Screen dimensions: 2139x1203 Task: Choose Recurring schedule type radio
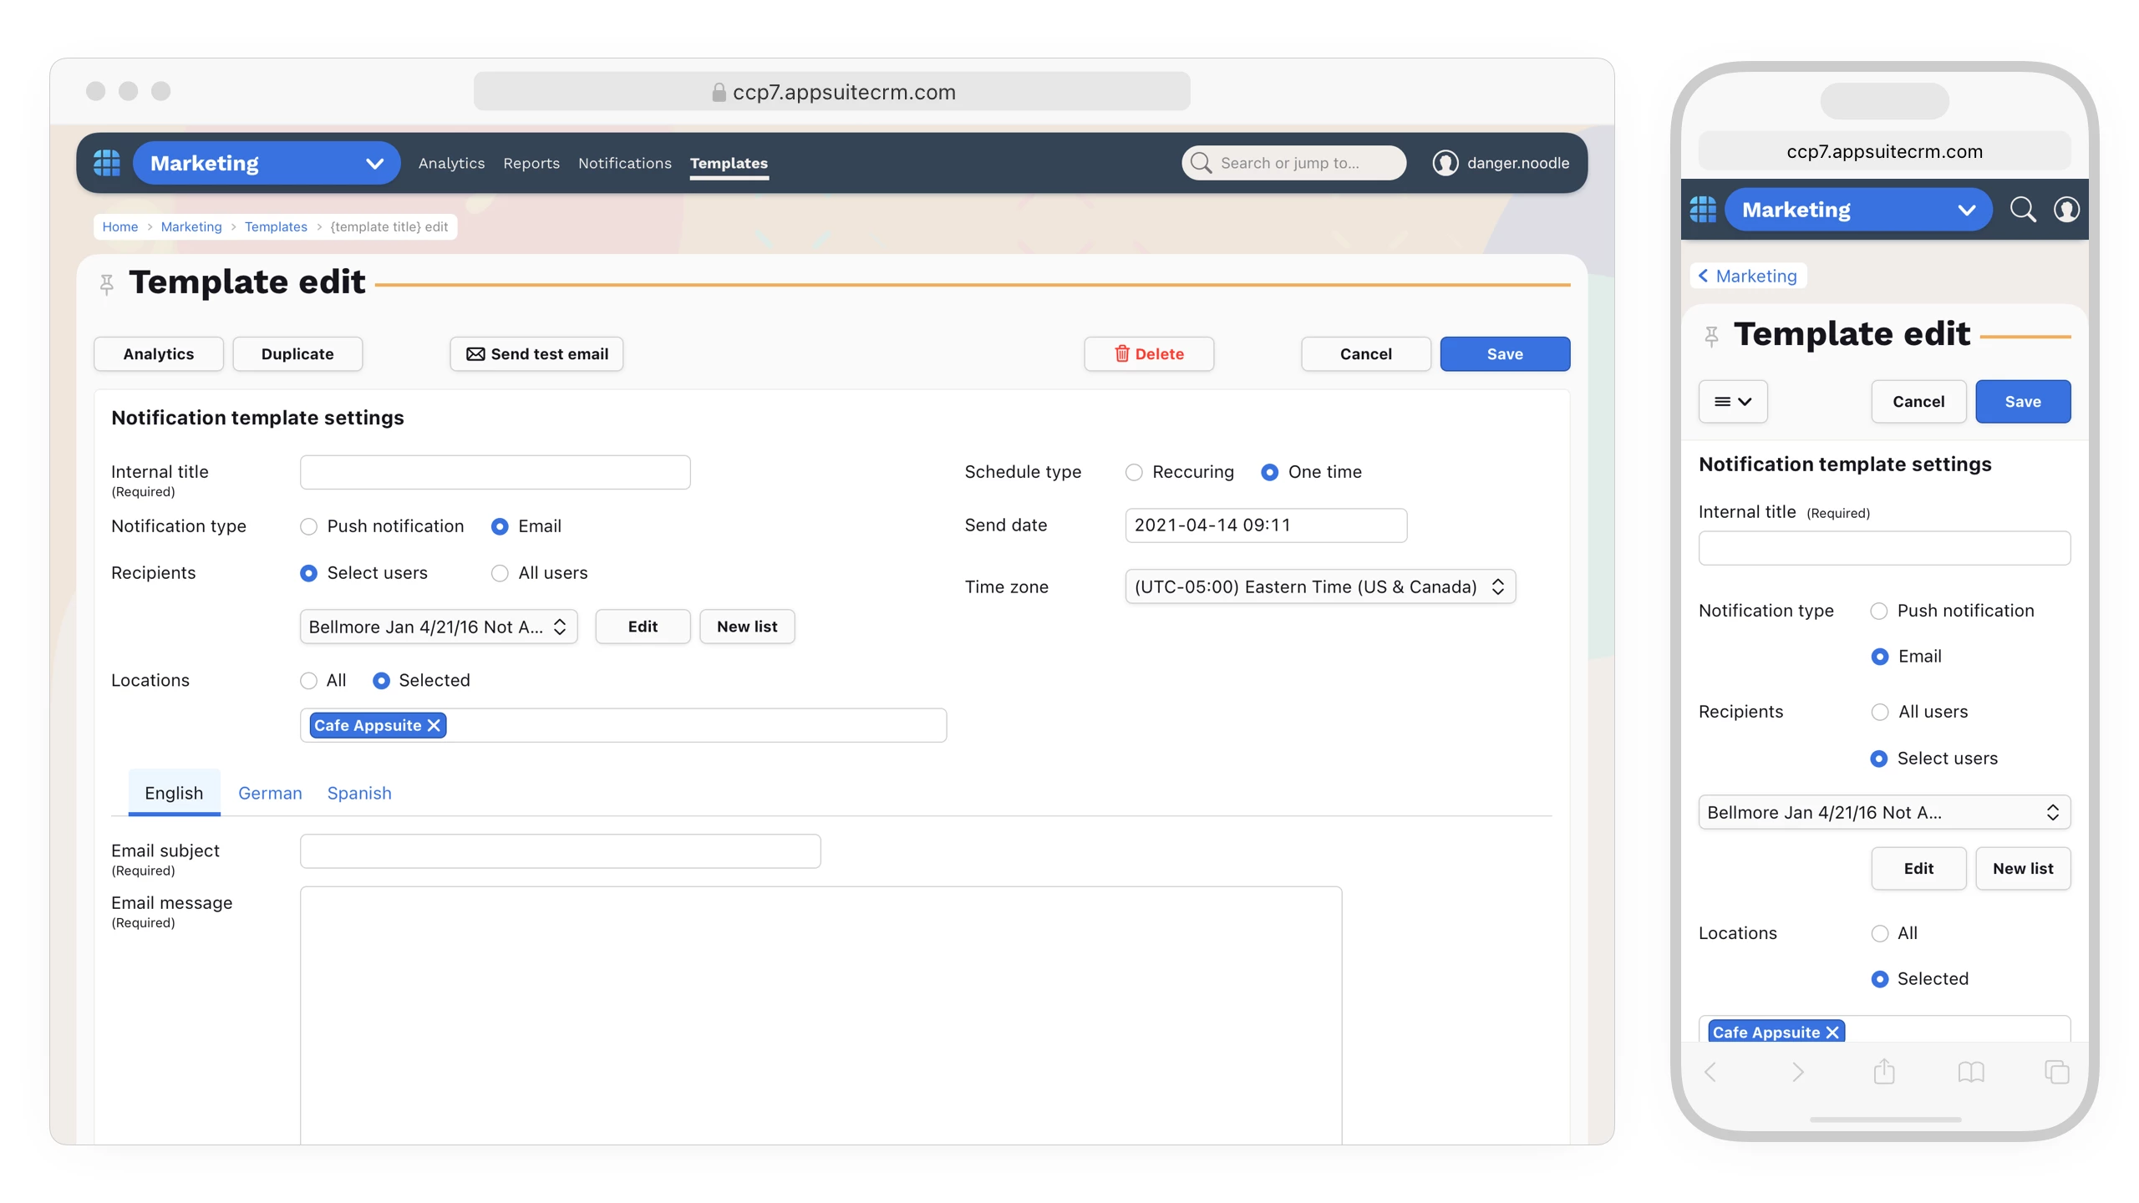tap(1133, 472)
